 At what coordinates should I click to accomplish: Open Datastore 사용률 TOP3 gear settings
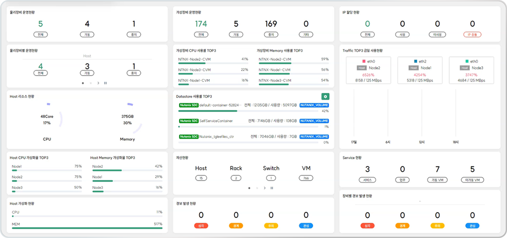point(325,96)
